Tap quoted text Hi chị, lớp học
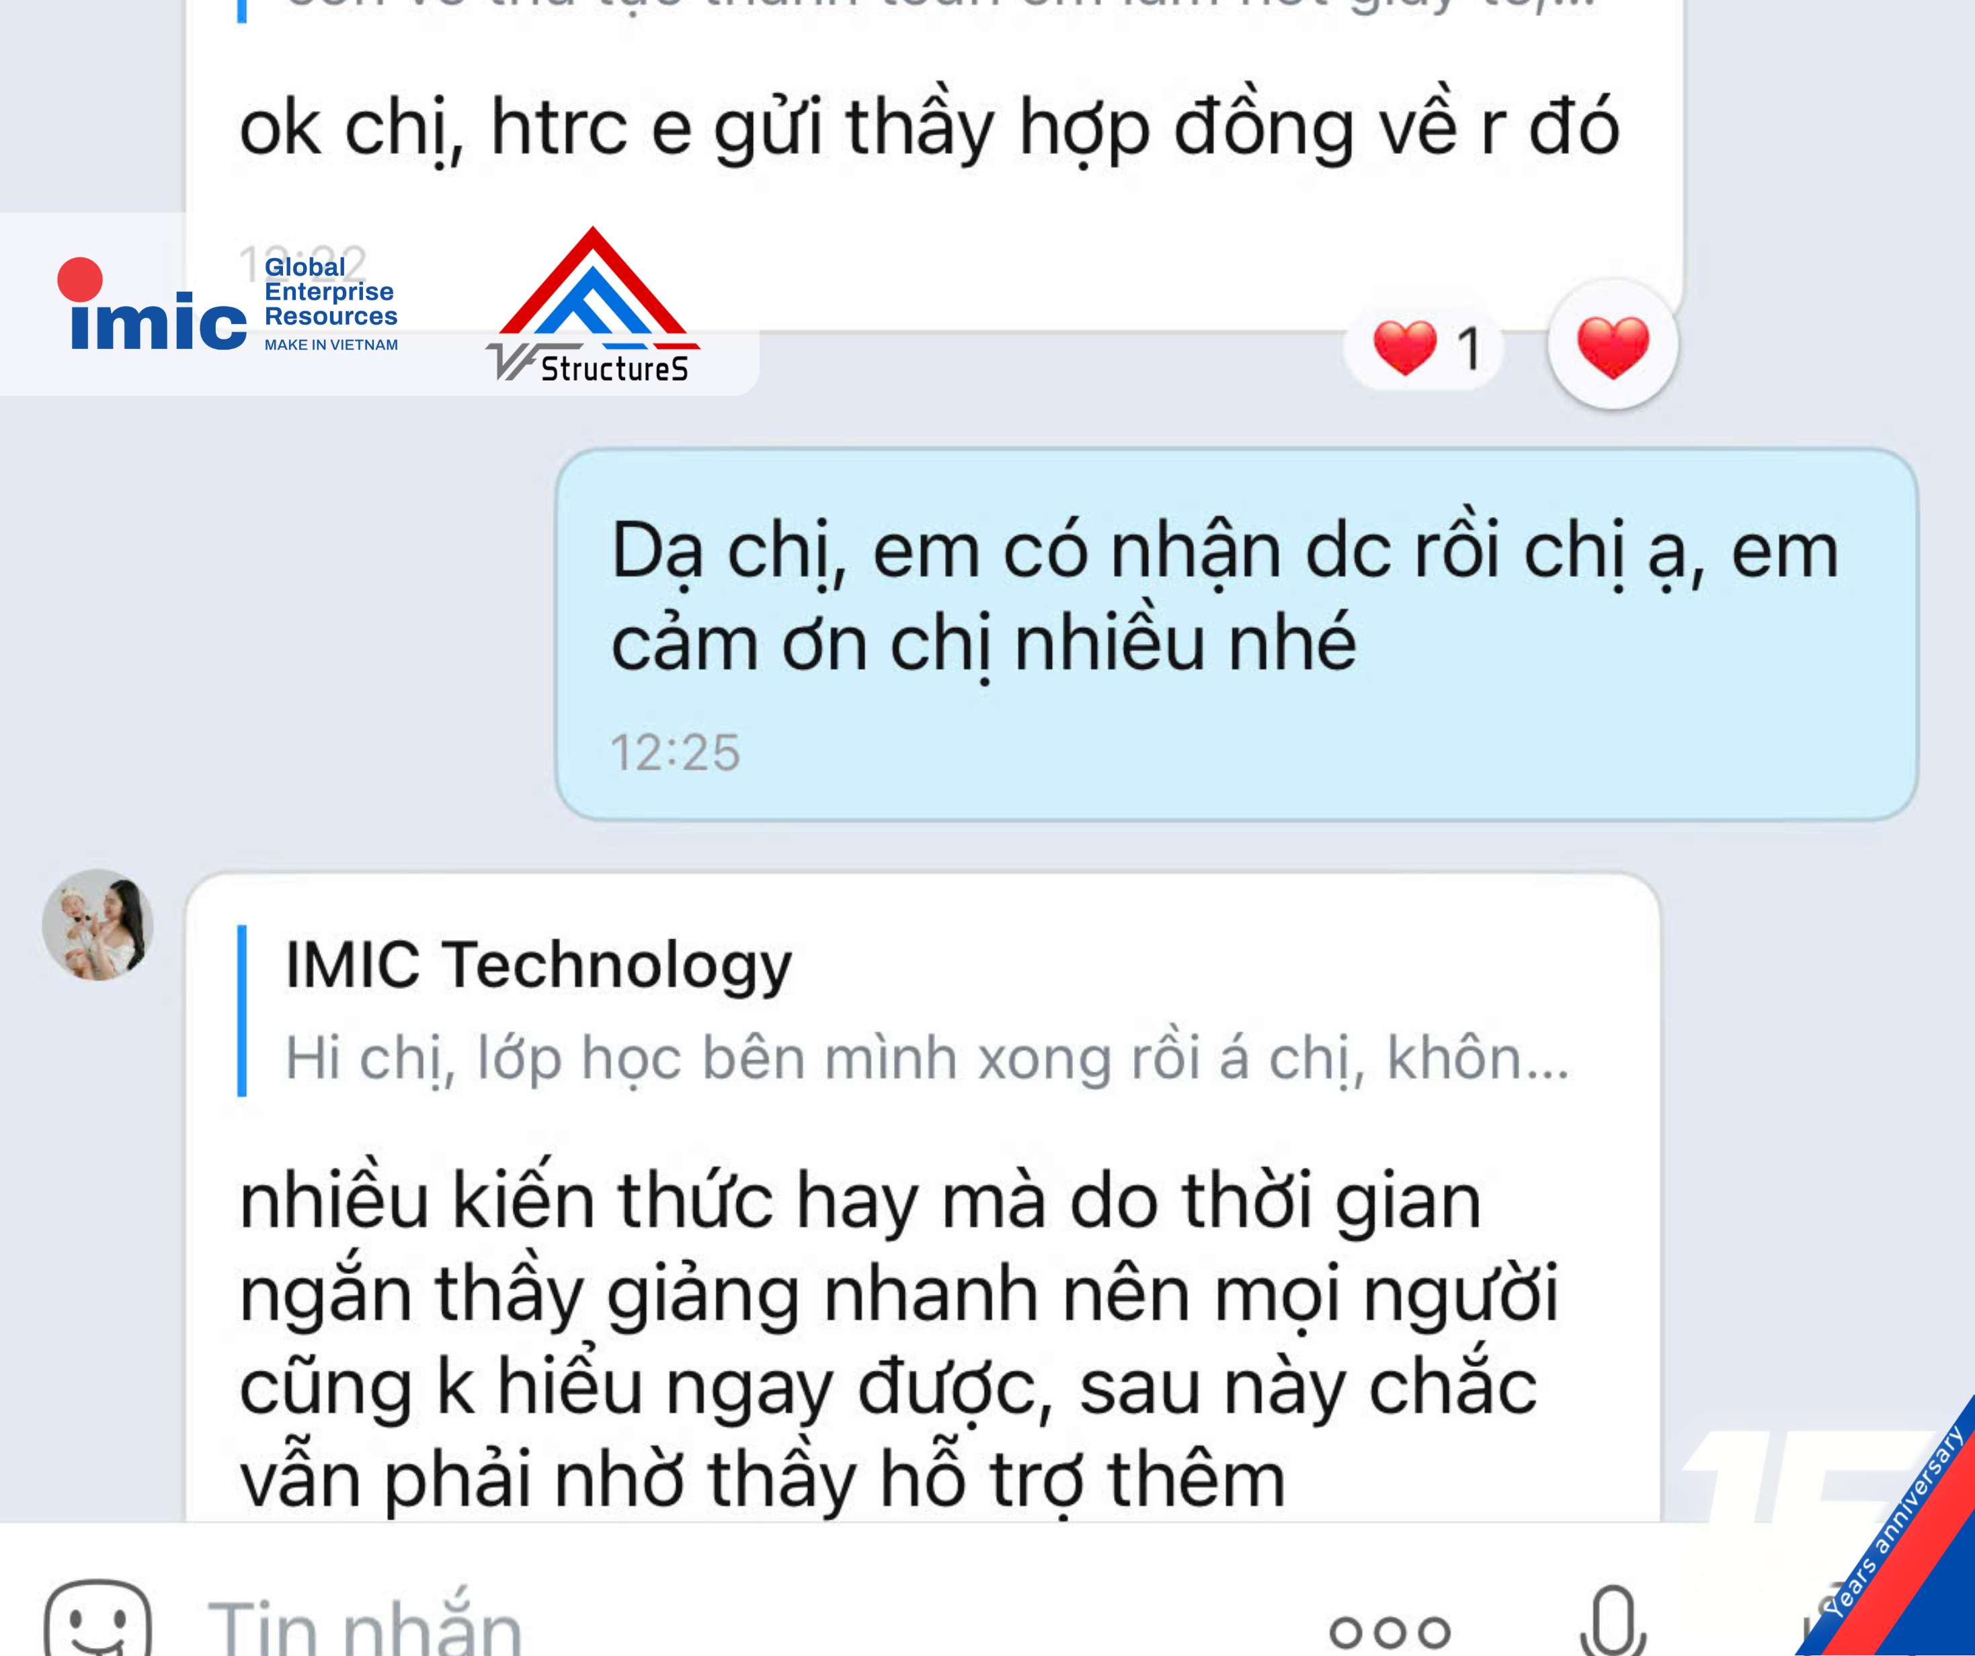The width and height of the screenshot is (1975, 1656). (927, 1060)
